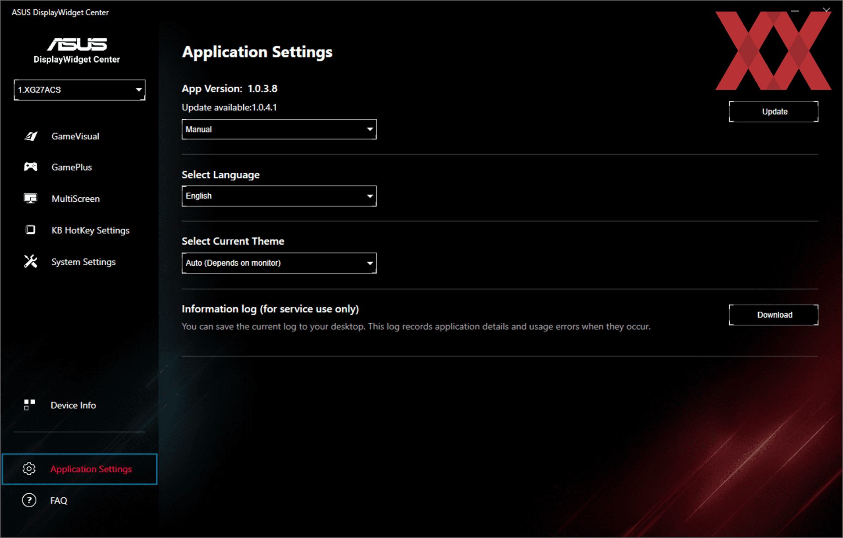Open the Auto (Depends on monitor) theme dropdown
The image size is (843, 538).
(279, 263)
